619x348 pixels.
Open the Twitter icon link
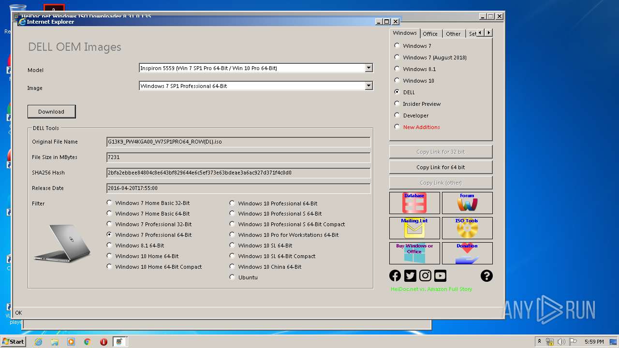coord(410,275)
